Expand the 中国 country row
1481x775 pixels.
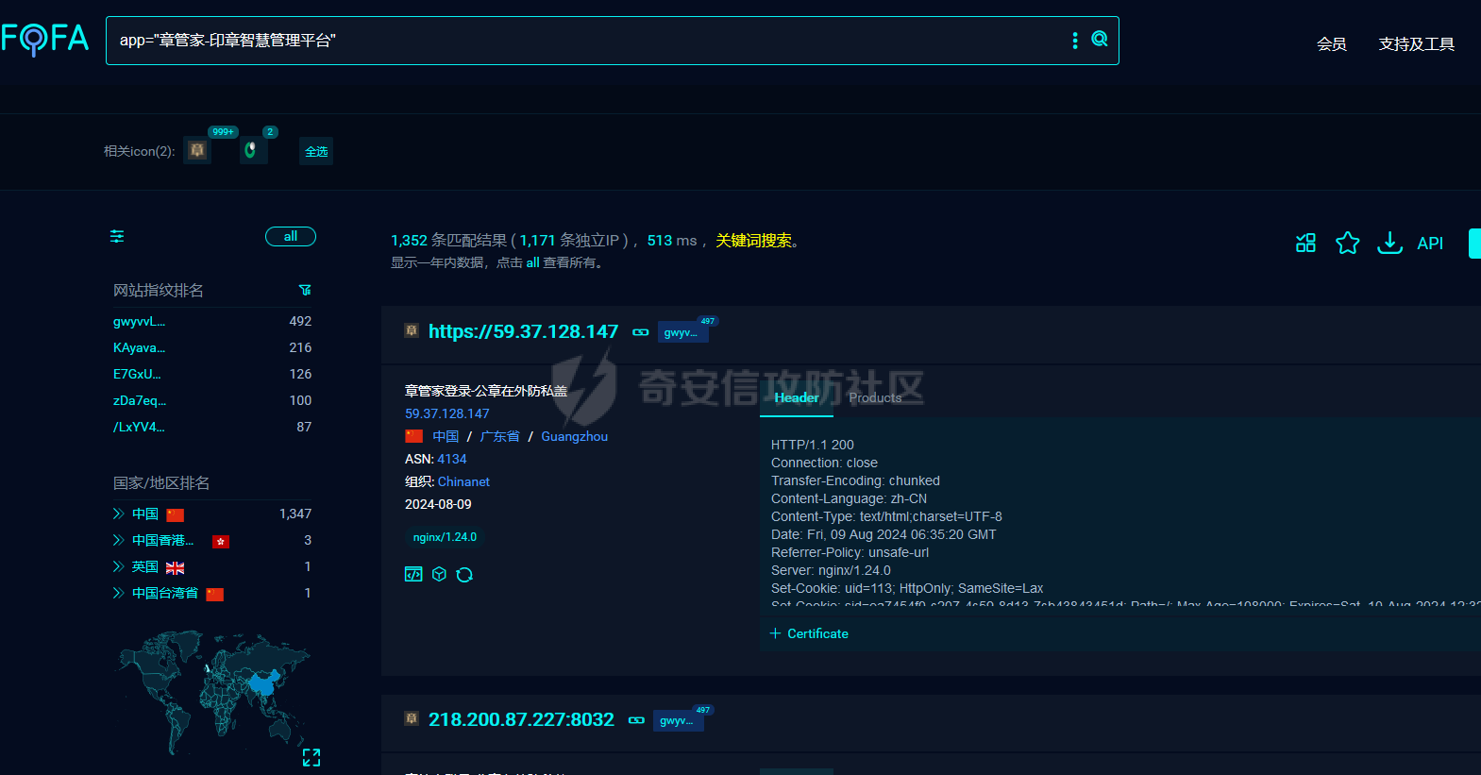118,514
